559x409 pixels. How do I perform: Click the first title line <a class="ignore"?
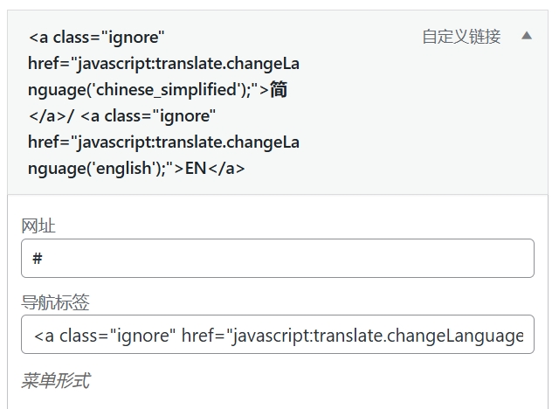tap(96, 38)
